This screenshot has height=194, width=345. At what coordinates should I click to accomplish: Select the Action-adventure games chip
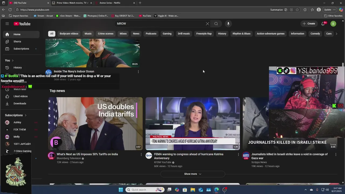point(271,34)
